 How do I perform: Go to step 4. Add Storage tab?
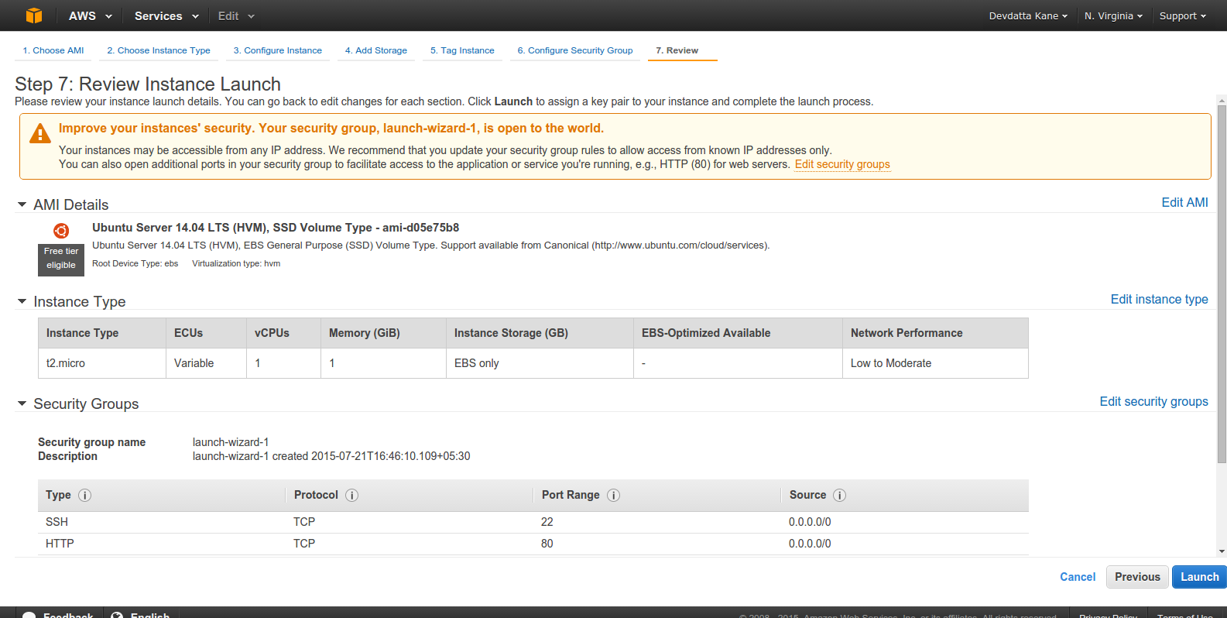point(376,50)
